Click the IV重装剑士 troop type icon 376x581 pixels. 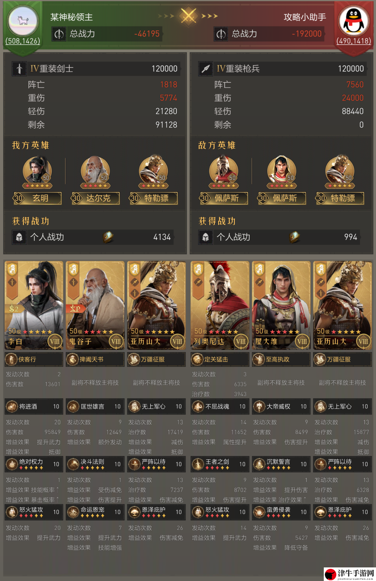pos(19,69)
